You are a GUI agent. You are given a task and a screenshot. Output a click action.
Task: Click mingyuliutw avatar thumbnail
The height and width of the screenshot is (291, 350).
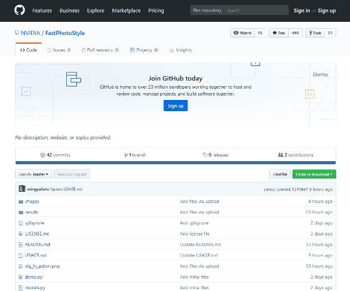point(22,189)
